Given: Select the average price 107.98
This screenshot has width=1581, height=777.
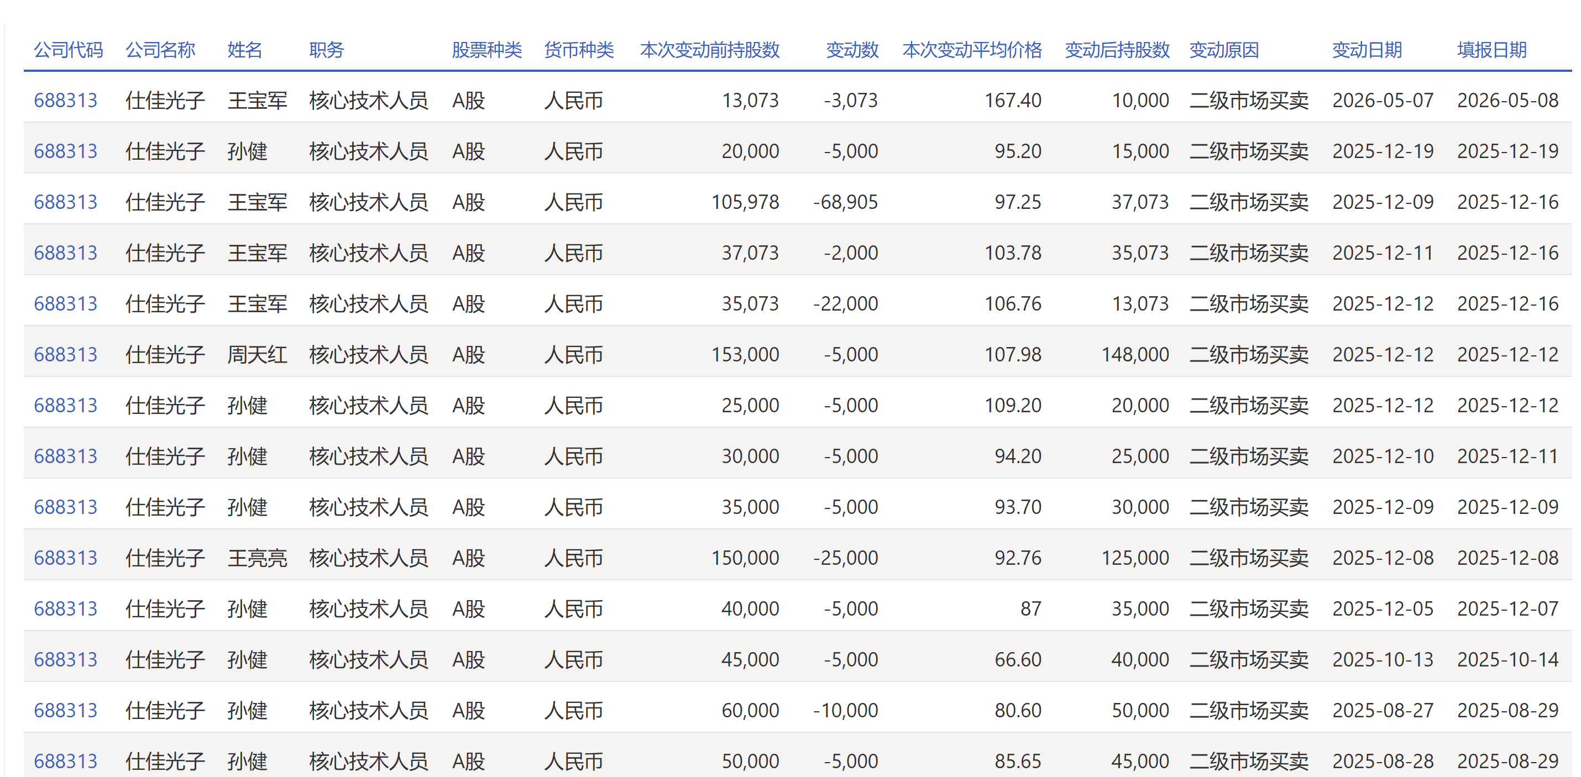Looking at the screenshot, I should click(x=1013, y=355).
